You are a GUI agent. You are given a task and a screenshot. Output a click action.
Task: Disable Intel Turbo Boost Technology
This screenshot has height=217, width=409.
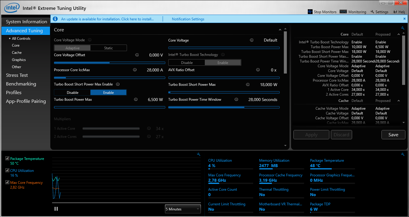(187, 62)
